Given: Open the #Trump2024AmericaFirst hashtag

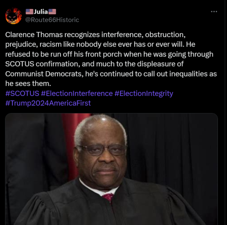Looking at the screenshot, I should [x=48, y=103].
